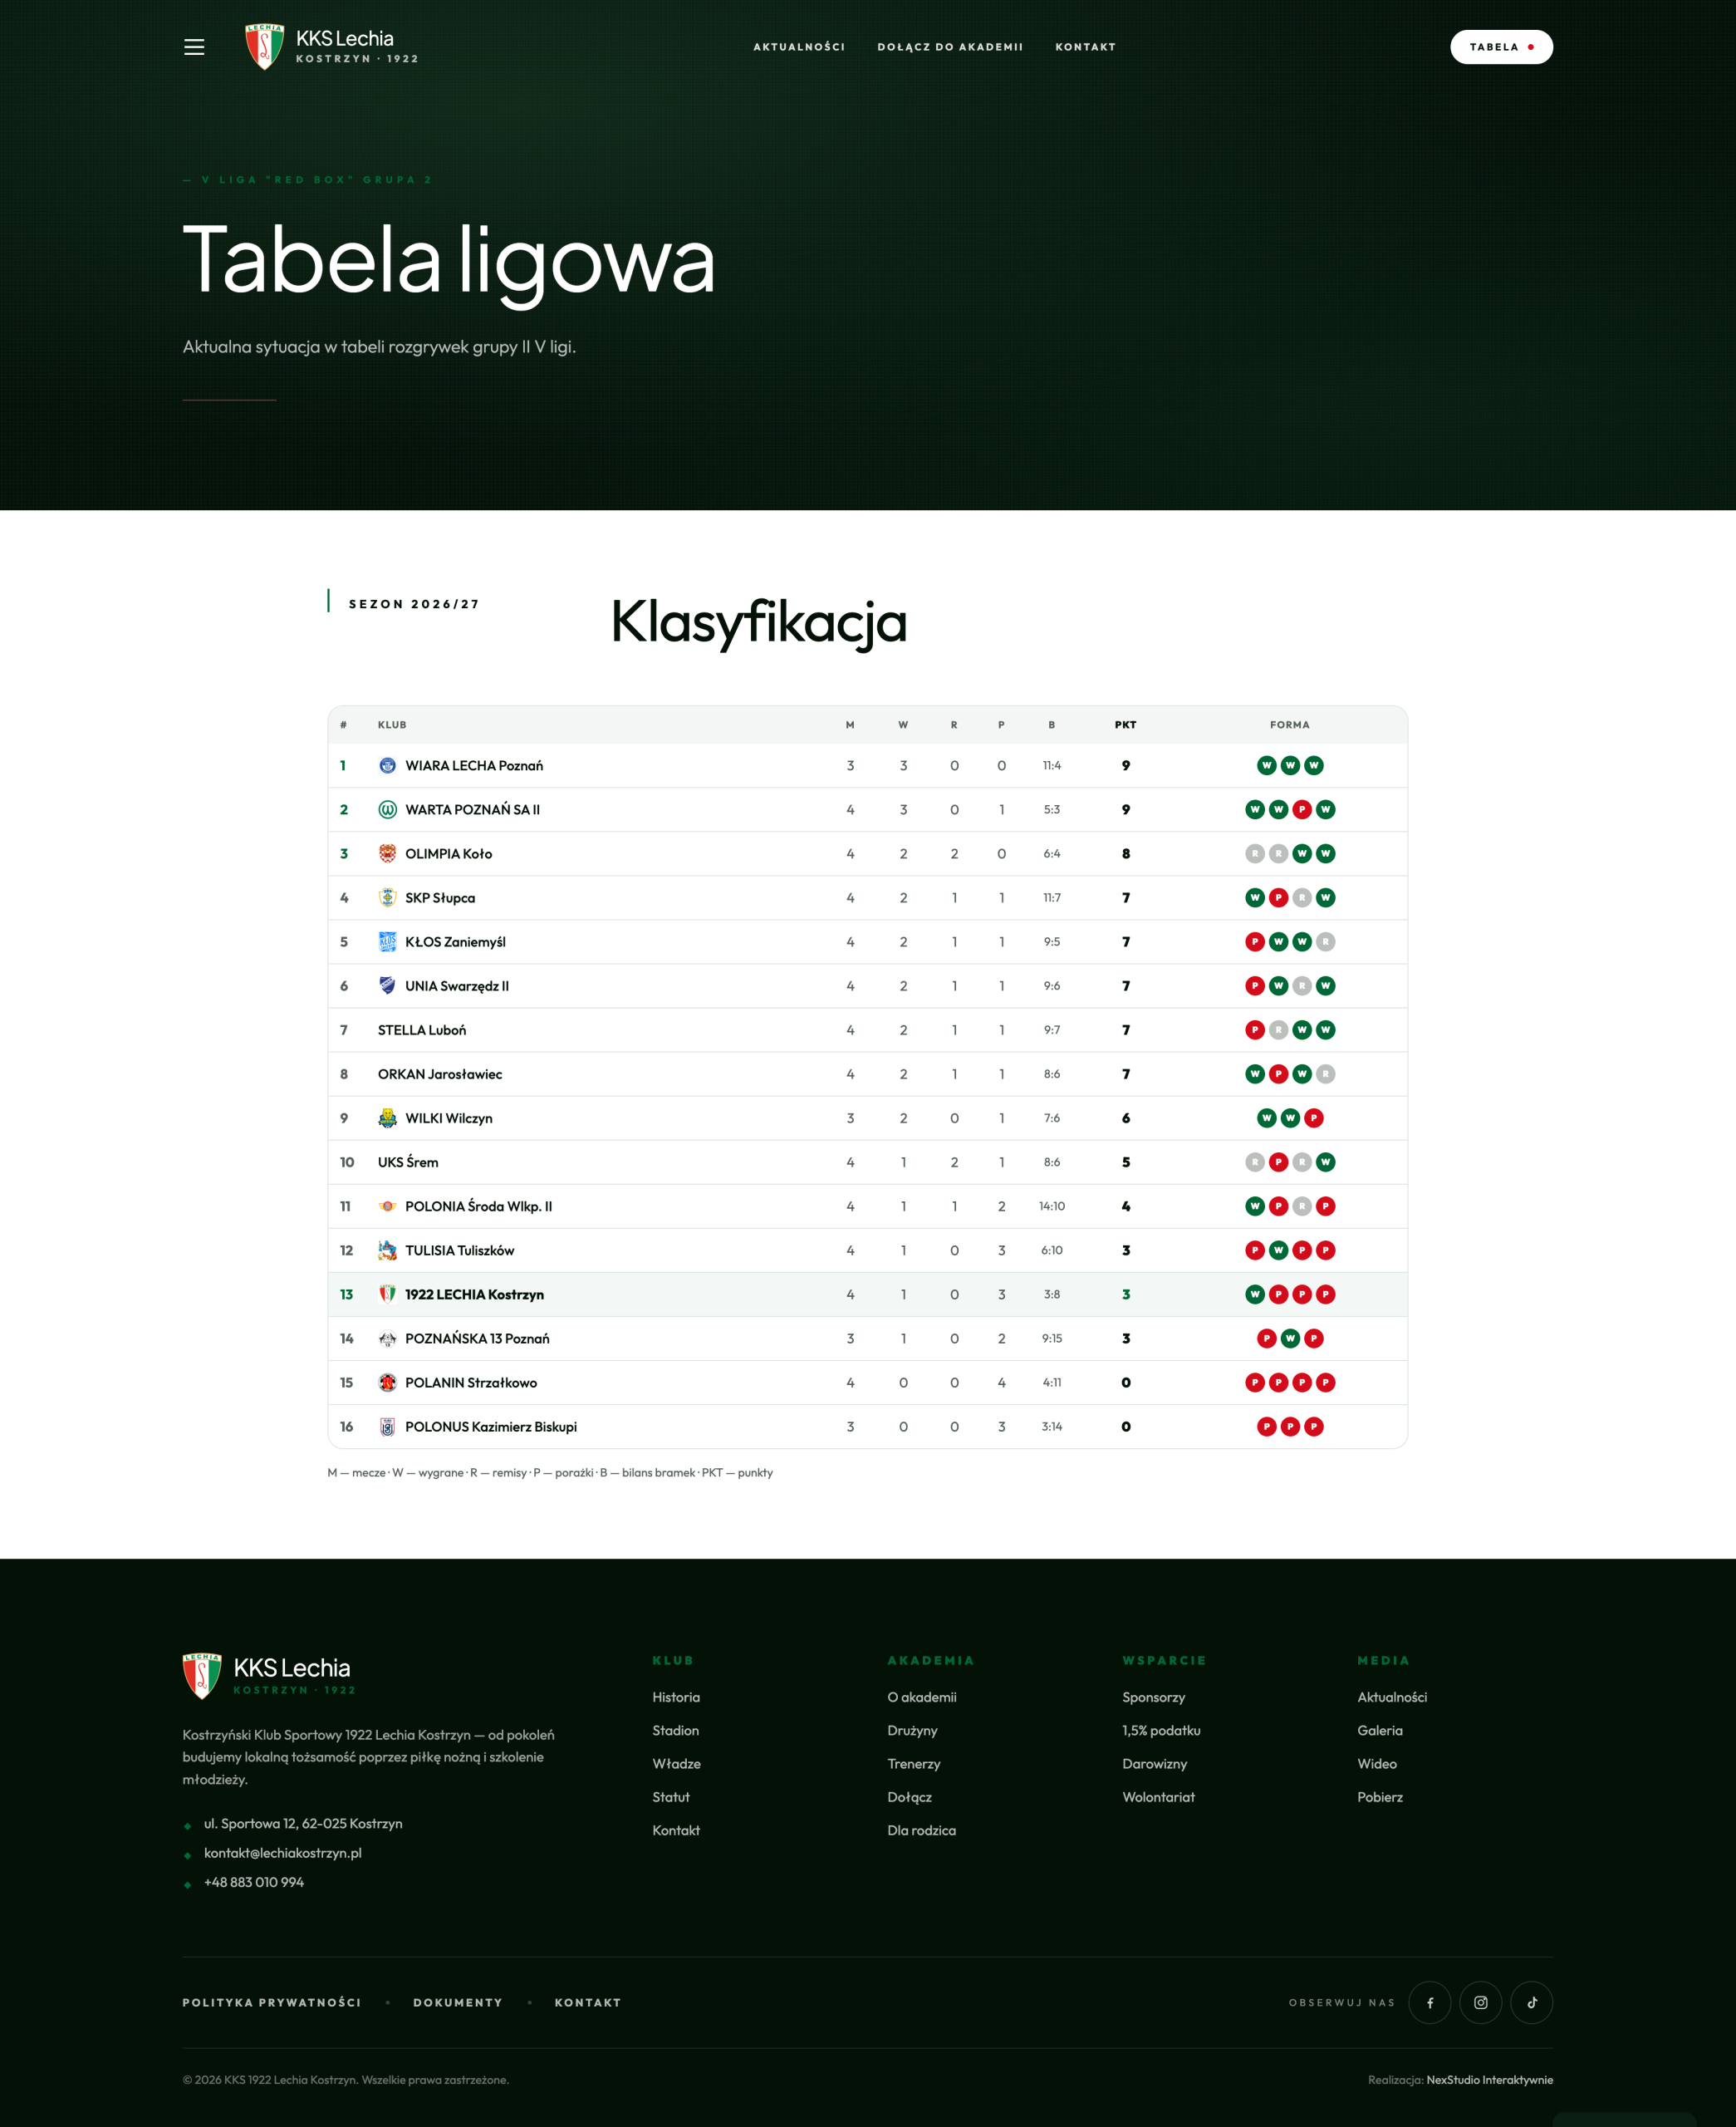
Task: Click last form badge in WILKI Wilczyn row
Action: [1314, 1118]
